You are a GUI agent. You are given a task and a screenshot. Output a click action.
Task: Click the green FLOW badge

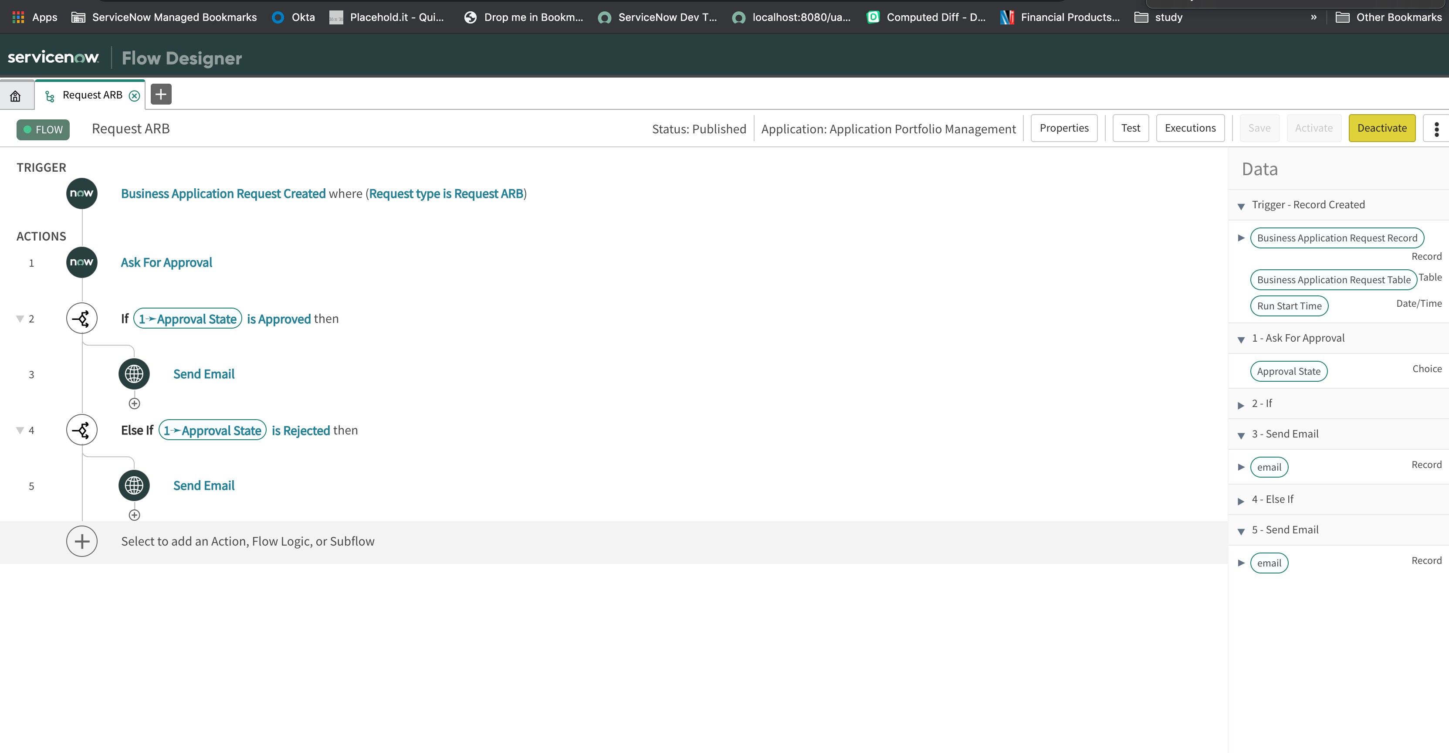click(x=43, y=129)
